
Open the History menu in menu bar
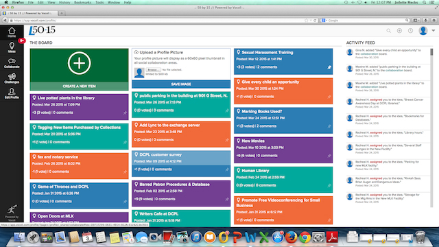pyautogui.click(x=64, y=2)
